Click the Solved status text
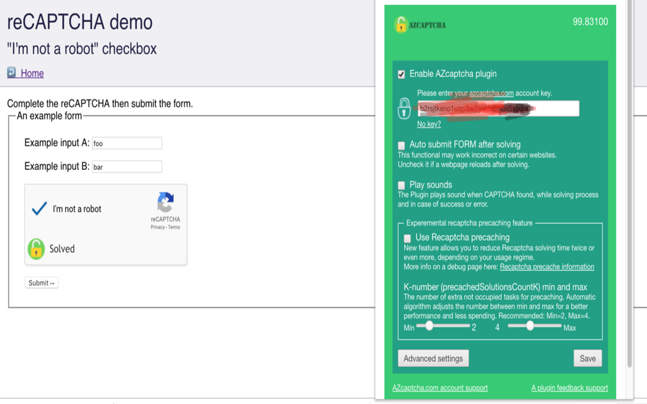The height and width of the screenshot is (404, 647). [62, 249]
